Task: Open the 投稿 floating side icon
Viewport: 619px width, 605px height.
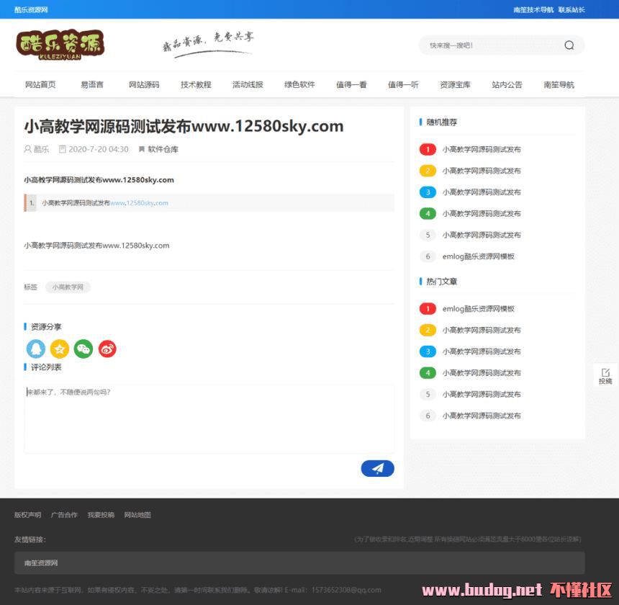Action: click(x=605, y=376)
